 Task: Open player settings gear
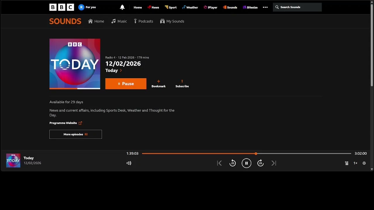coord(364,163)
